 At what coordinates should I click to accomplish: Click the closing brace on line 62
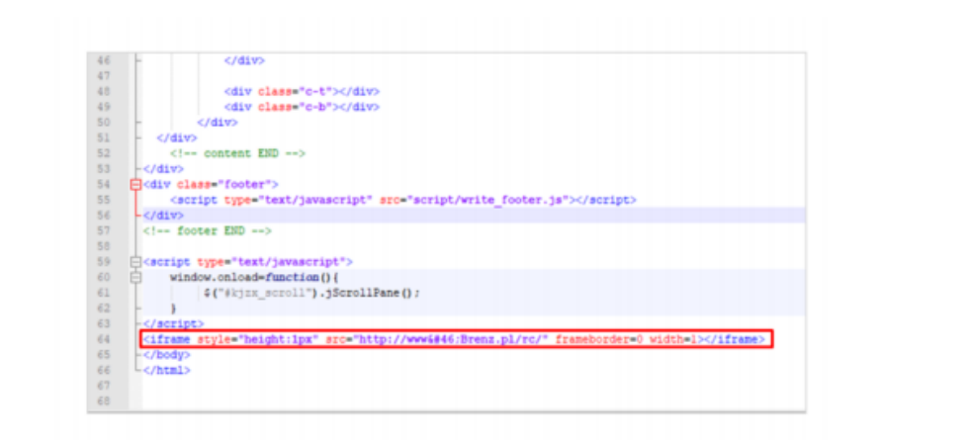point(174,309)
